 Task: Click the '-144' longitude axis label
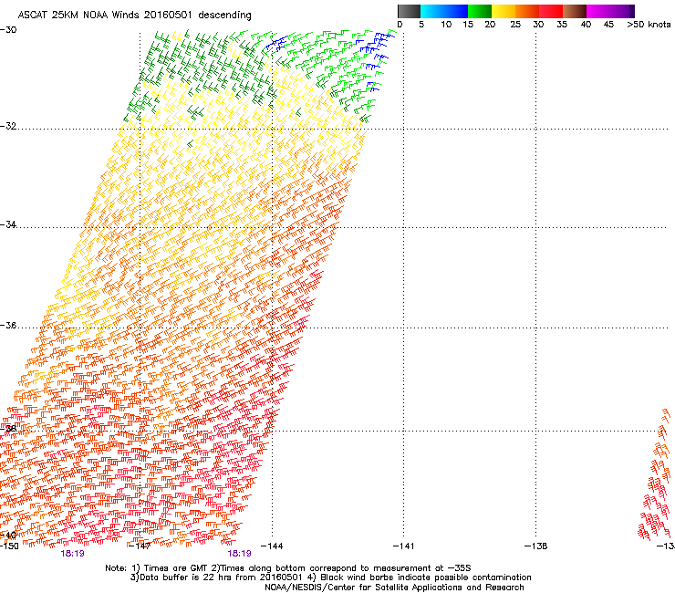[x=272, y=546]
